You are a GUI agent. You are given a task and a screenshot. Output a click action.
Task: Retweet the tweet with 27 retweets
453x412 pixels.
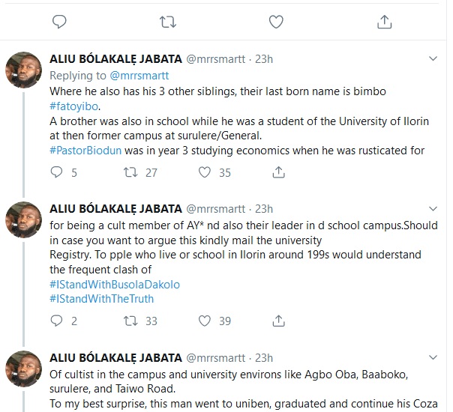(131, 173)
